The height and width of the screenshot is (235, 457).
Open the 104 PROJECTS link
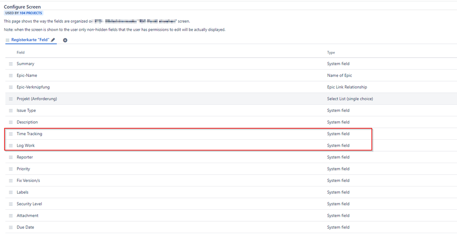click(31, 13)
